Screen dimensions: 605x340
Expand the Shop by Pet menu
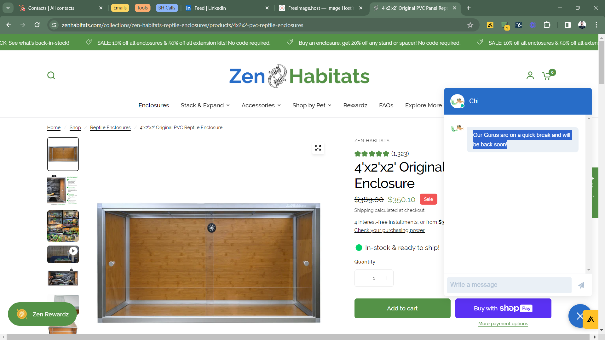pos(312,105)
